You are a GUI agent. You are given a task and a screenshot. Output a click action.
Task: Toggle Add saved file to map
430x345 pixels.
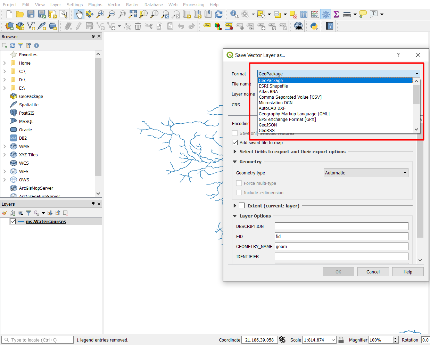(x=235, y=142)
